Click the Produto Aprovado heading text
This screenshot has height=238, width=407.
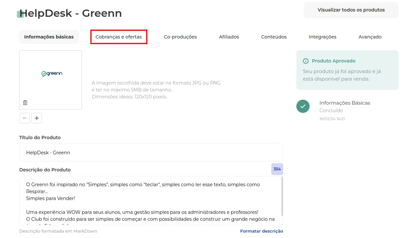(333, 61)
